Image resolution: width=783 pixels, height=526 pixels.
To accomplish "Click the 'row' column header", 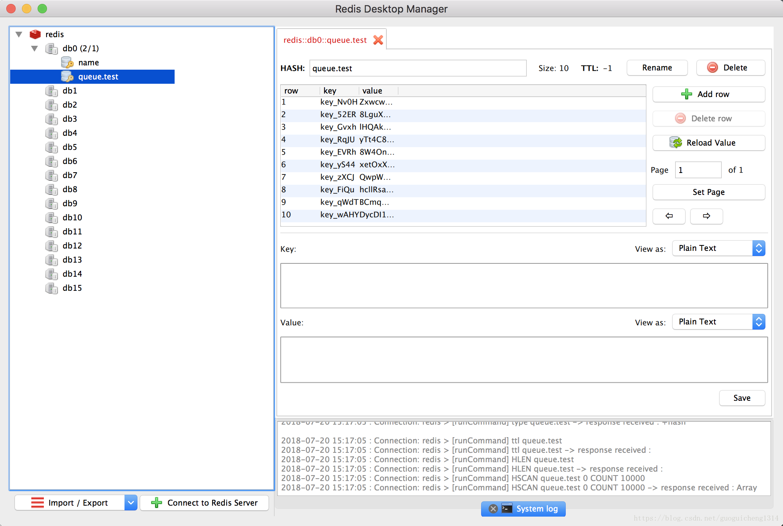I will [x=300, y=91].
